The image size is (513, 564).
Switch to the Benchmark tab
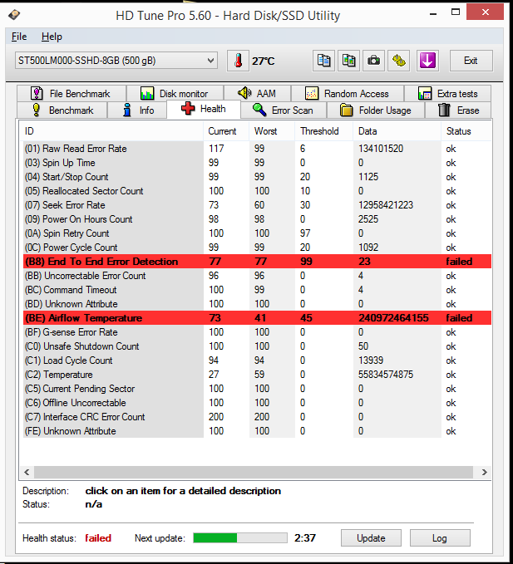coord(62,110)
